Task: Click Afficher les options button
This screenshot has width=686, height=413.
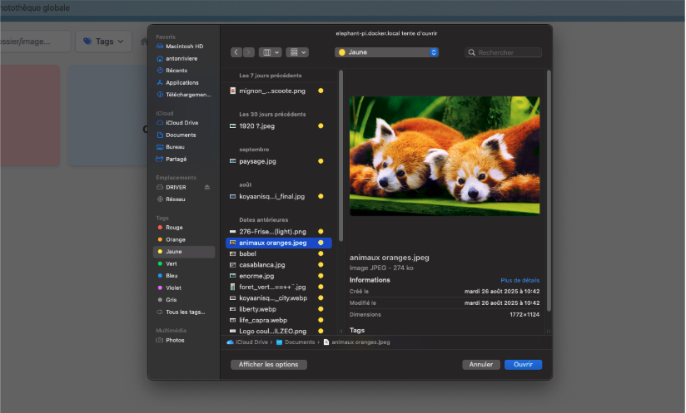Action: coord(268,365)
